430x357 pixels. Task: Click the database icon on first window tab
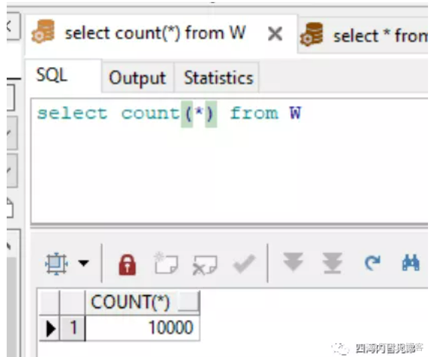pos(43,31)
